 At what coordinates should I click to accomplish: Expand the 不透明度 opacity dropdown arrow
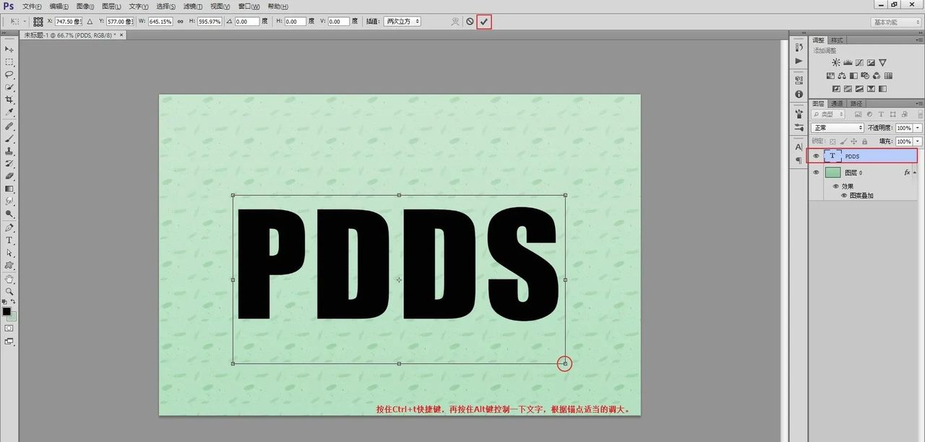[x=918, y=128]
